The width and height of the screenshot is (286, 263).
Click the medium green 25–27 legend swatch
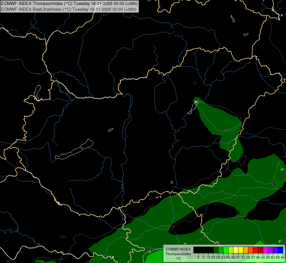pyautogui.click(x=221, y=250)
